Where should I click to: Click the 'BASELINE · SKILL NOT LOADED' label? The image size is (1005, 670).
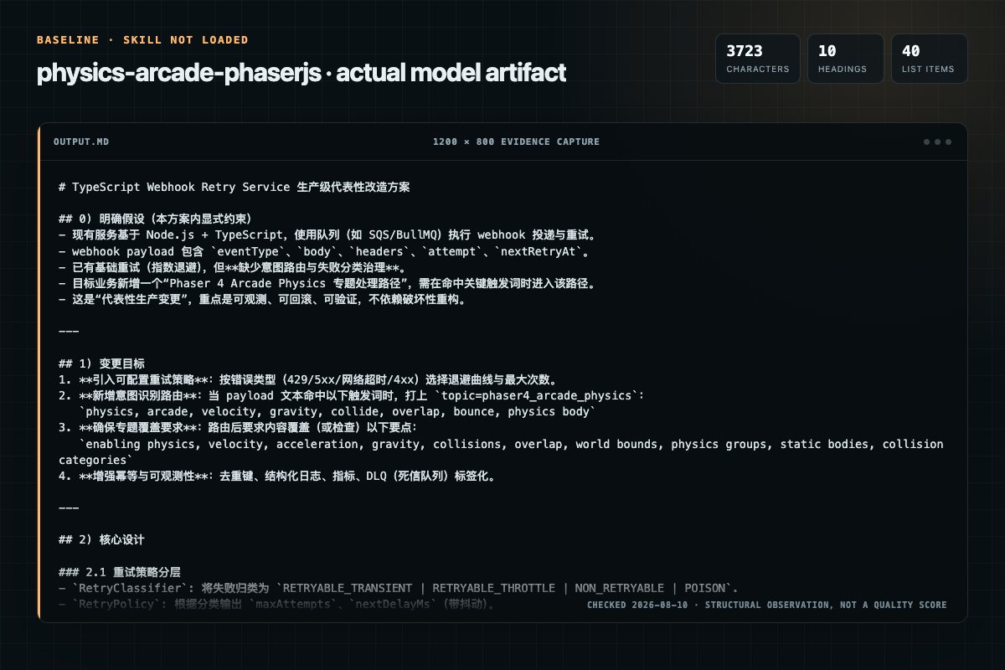(142, 39)
